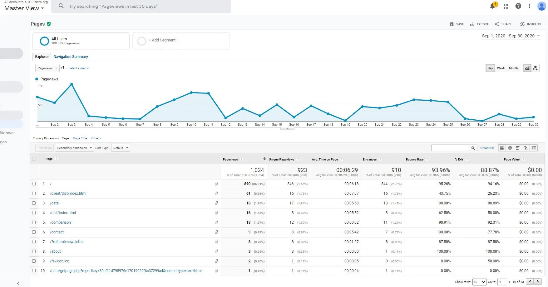Open the Secondary dimension dropdown

point(74,148)
